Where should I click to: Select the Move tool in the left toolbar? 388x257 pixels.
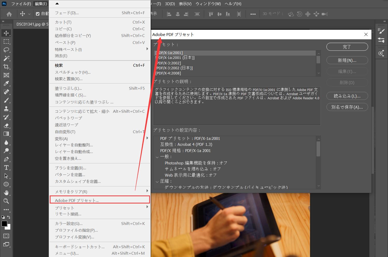pyautogui.click(x=6, y=33)
